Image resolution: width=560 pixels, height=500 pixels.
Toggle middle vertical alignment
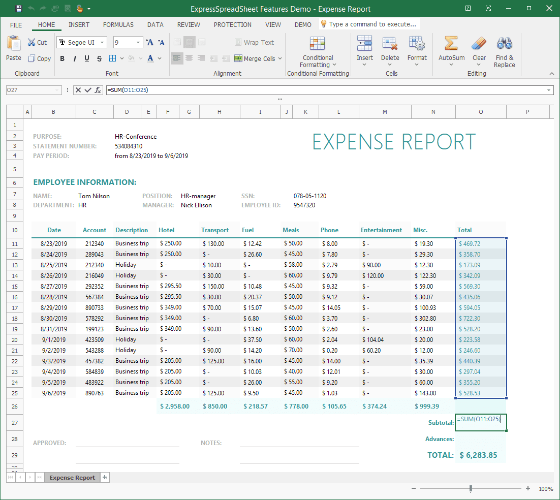[x=189, y=43]
